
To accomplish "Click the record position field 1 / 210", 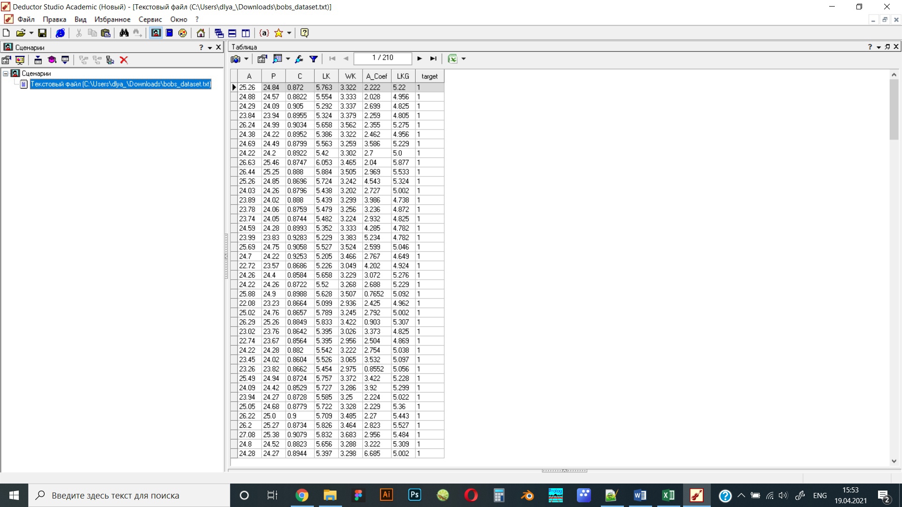I will coord(383,58).
